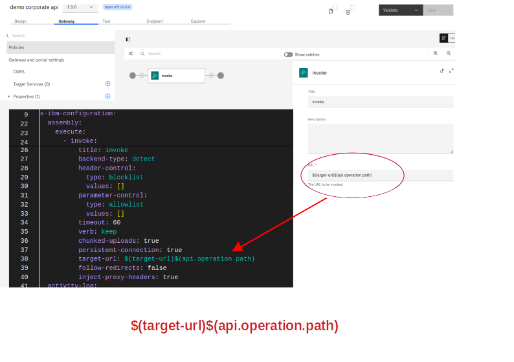514x362 pixels.
Task: Add a new Target Service
Action: (107, 84)
